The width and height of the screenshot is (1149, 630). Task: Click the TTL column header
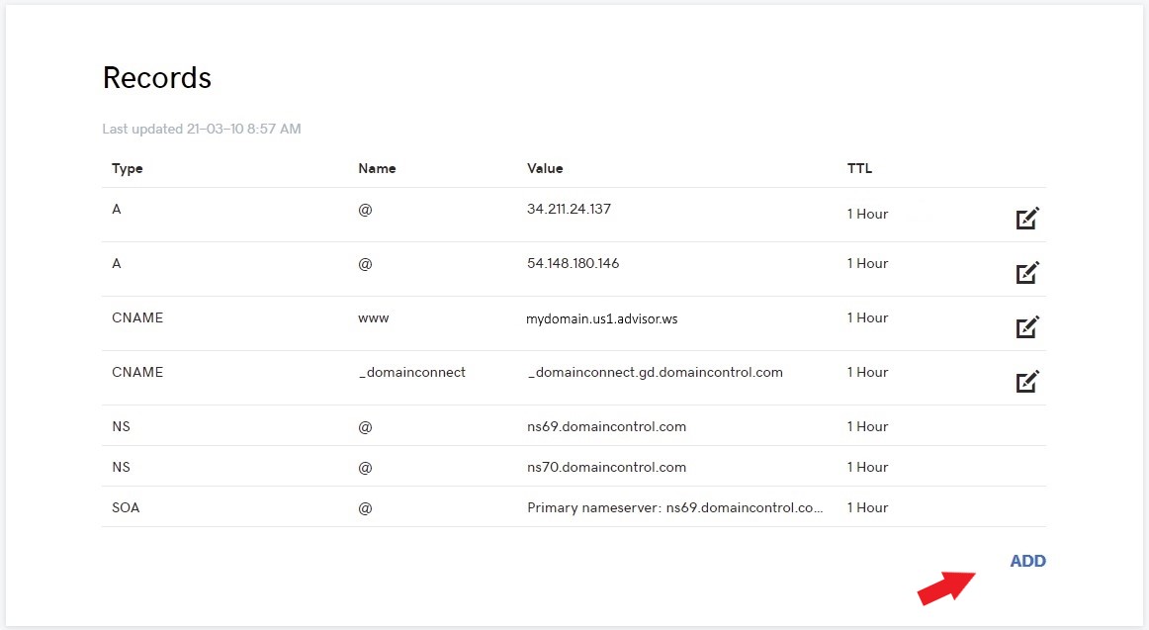(859, 168)
